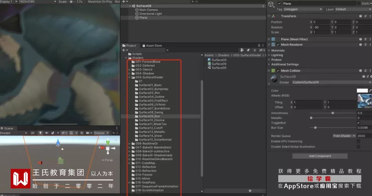Select the Surface09 Unity scene asset
The image size is (372, 196).
coord(217,68)
